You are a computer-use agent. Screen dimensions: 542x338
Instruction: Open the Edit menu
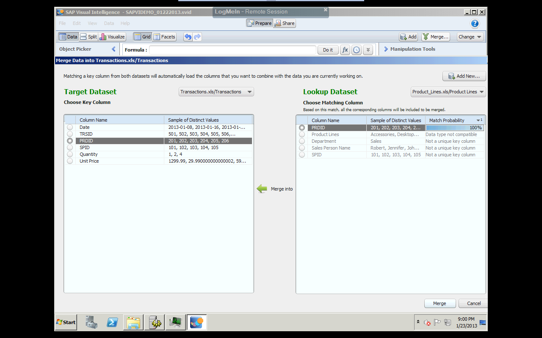click(77, 23)
